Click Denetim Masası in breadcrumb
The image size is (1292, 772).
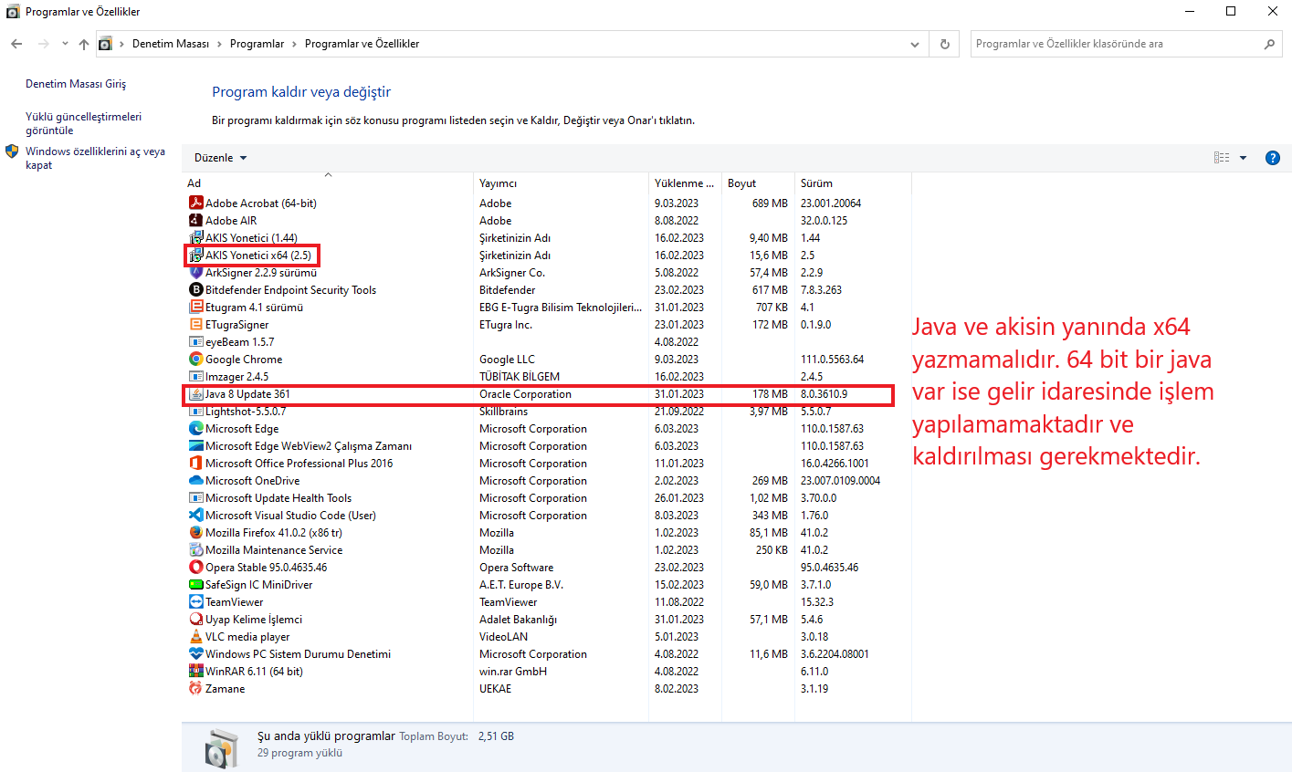[171, 44]
